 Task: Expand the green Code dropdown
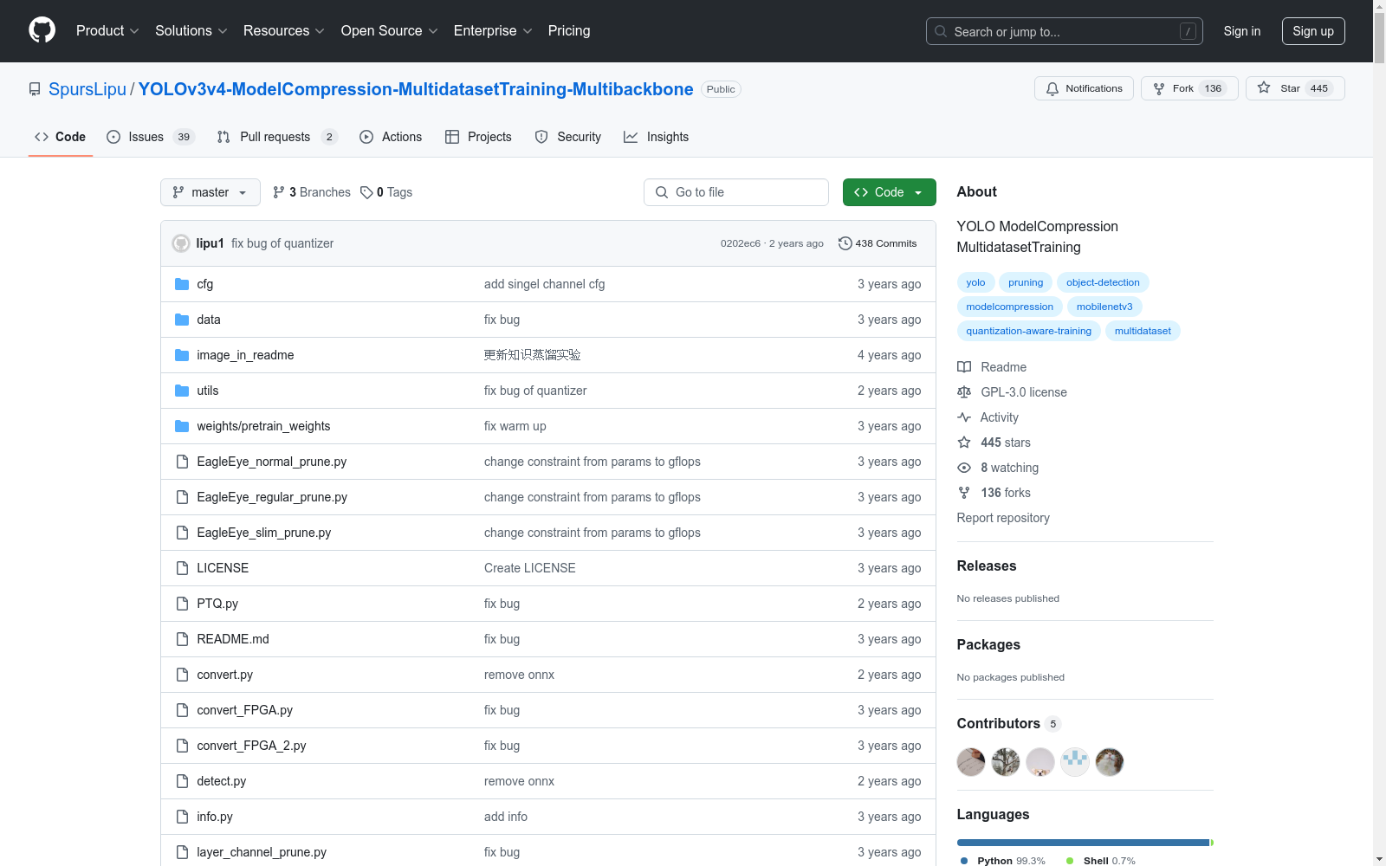coord(890,192)
